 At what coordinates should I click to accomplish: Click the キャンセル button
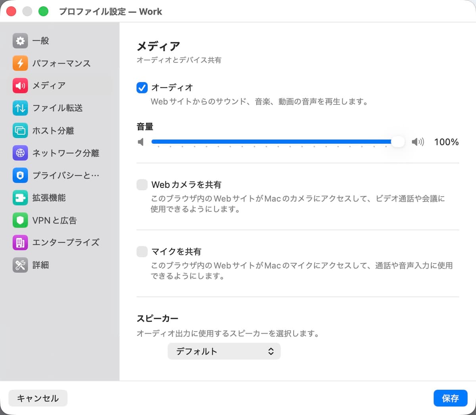pyautogui.click(x=38, y=398)
